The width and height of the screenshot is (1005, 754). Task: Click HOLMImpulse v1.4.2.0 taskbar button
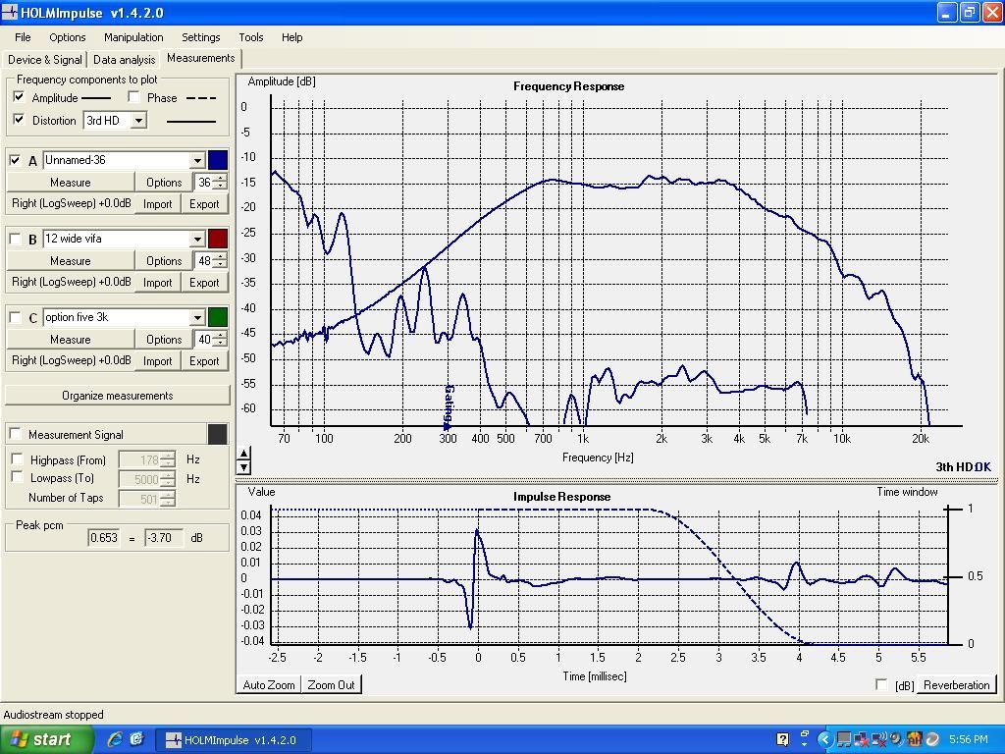click(x=232, y=739)
